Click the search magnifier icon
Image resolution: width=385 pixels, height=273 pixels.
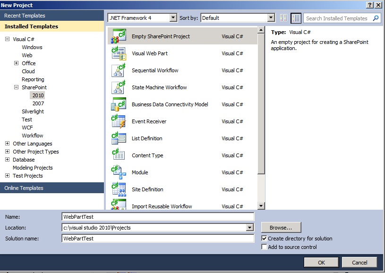pyautogui.click(x=376, y=18)
